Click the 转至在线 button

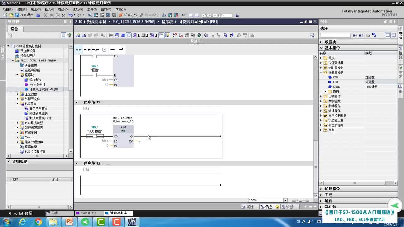tap(128, 15)
